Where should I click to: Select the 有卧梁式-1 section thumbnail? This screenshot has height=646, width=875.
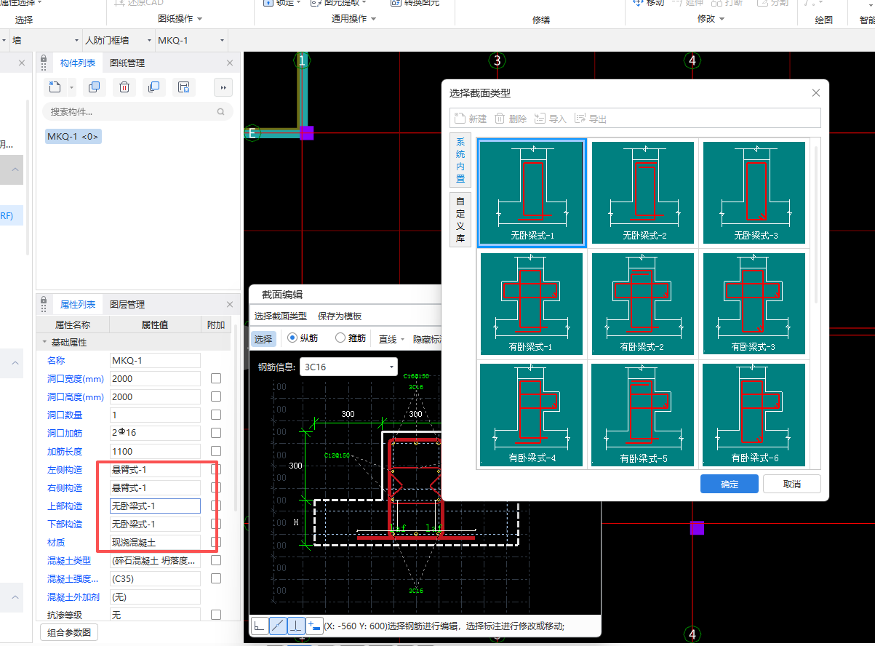pos(532,304)
